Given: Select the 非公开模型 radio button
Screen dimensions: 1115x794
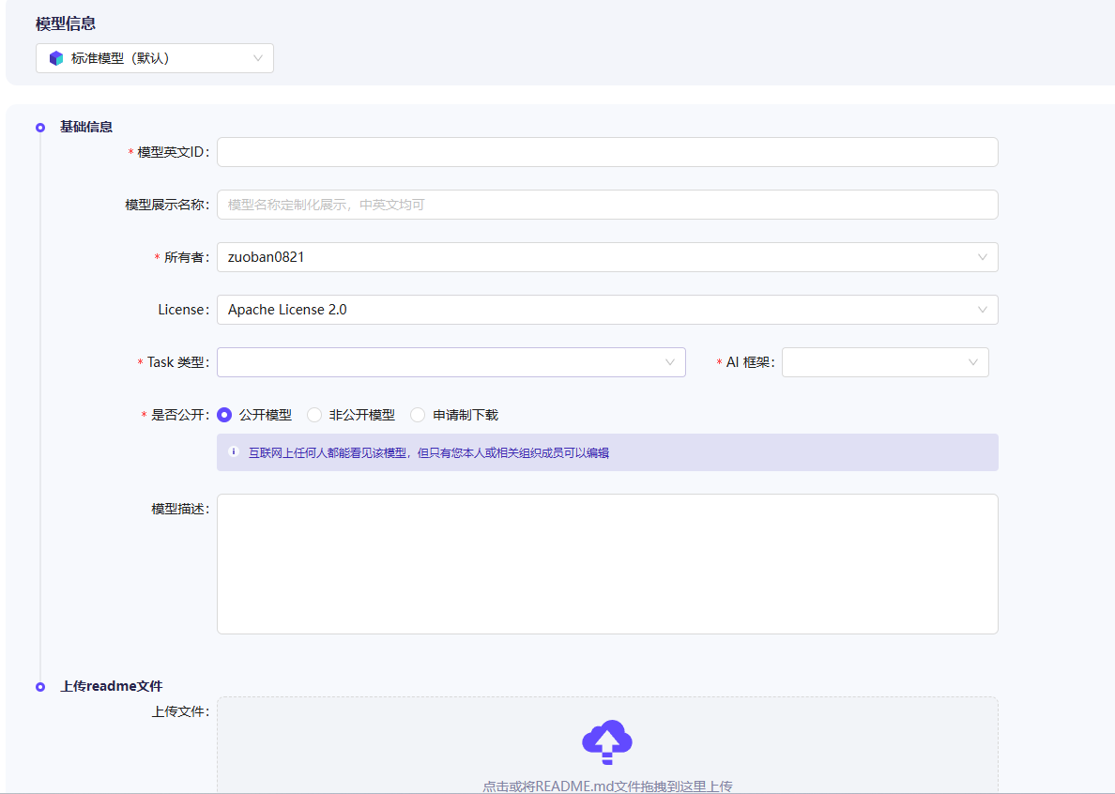Looking at the screenshot, I should pyautogui.click(x=314, y=415).
